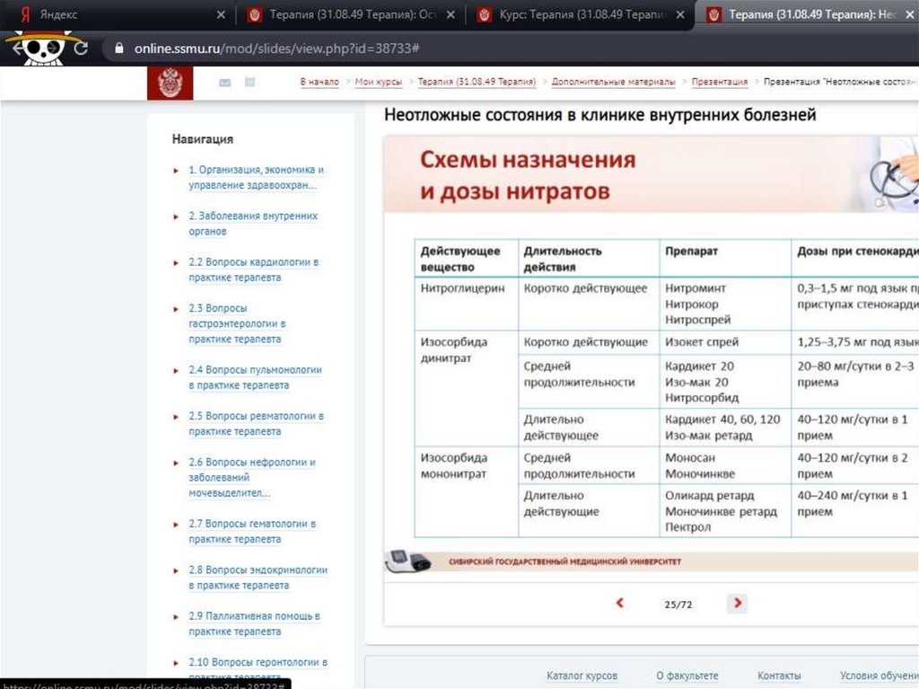The image size is (919, 689).
Task: Close the Курс: Терапия tab
Action: (x=681, y=15)
